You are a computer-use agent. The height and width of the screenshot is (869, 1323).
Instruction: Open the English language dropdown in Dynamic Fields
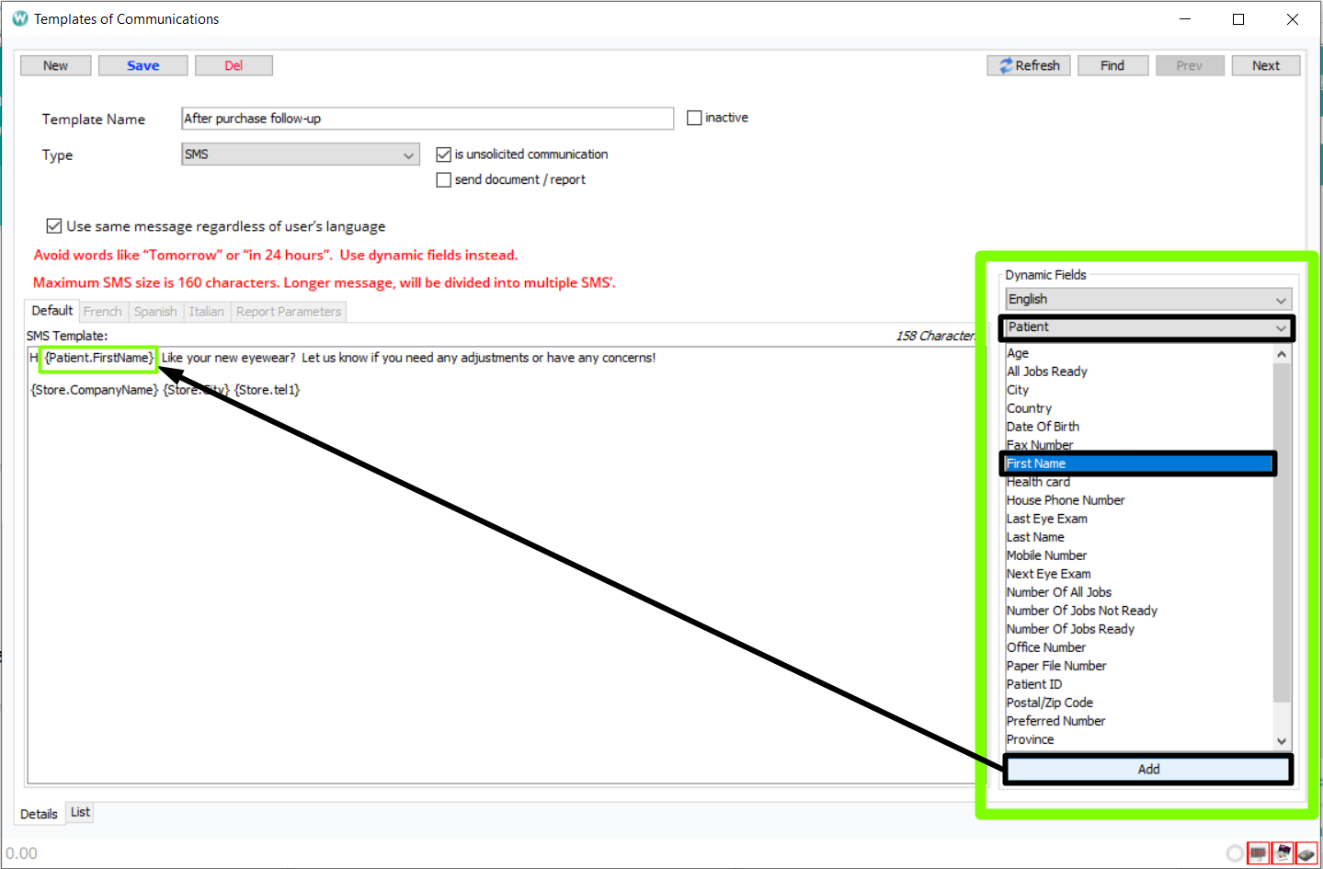coord(1279,298)
